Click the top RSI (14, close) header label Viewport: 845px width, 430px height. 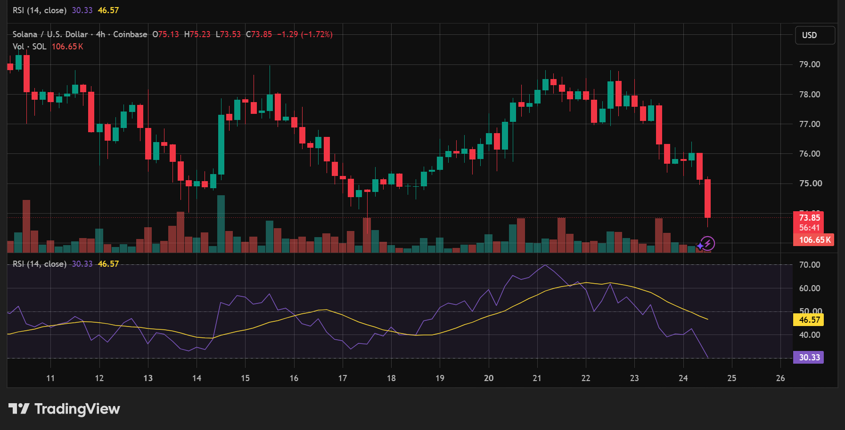point(40,10)
